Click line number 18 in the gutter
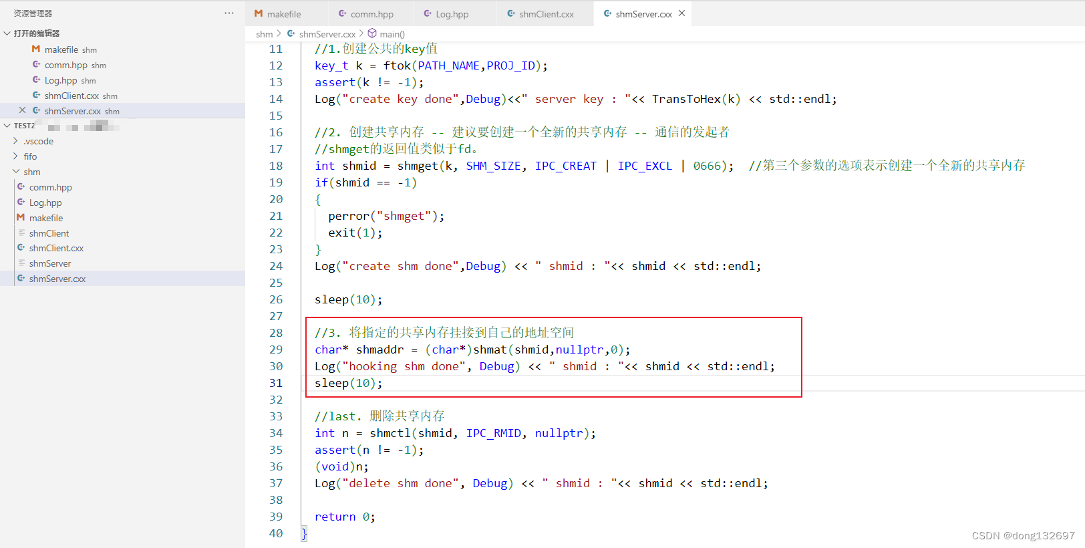The image size is (1085, 548). click(x=276, y=166)
